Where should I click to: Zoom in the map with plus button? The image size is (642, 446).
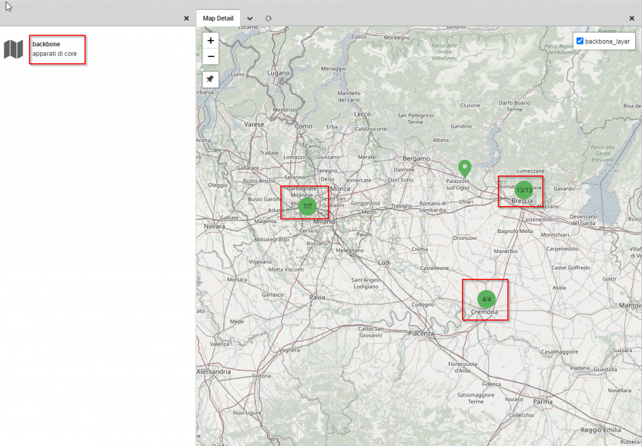(211, 41)
